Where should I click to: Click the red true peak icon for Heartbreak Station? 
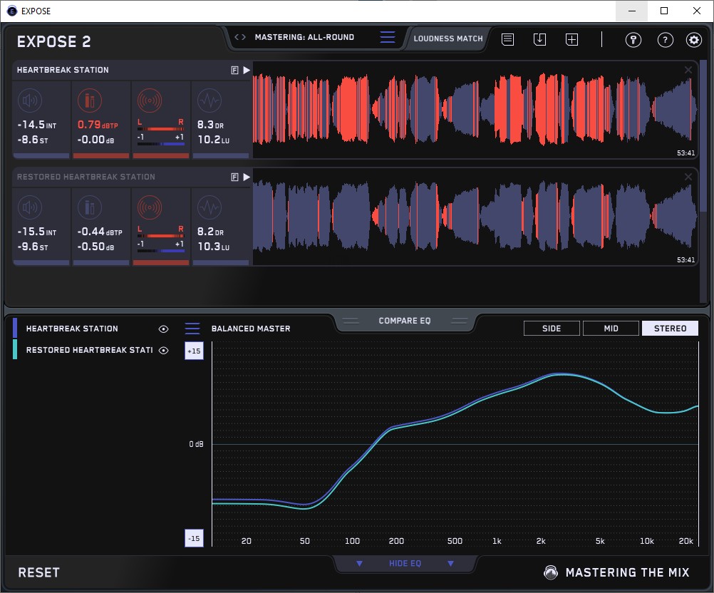click(90, 100)
